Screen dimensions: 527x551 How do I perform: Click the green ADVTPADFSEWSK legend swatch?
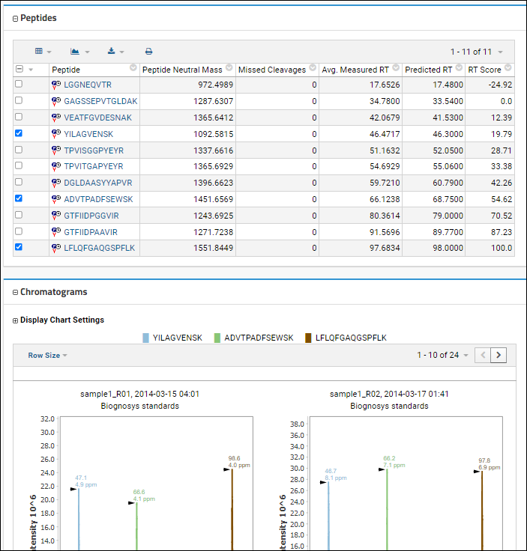[x=217, y=338]
